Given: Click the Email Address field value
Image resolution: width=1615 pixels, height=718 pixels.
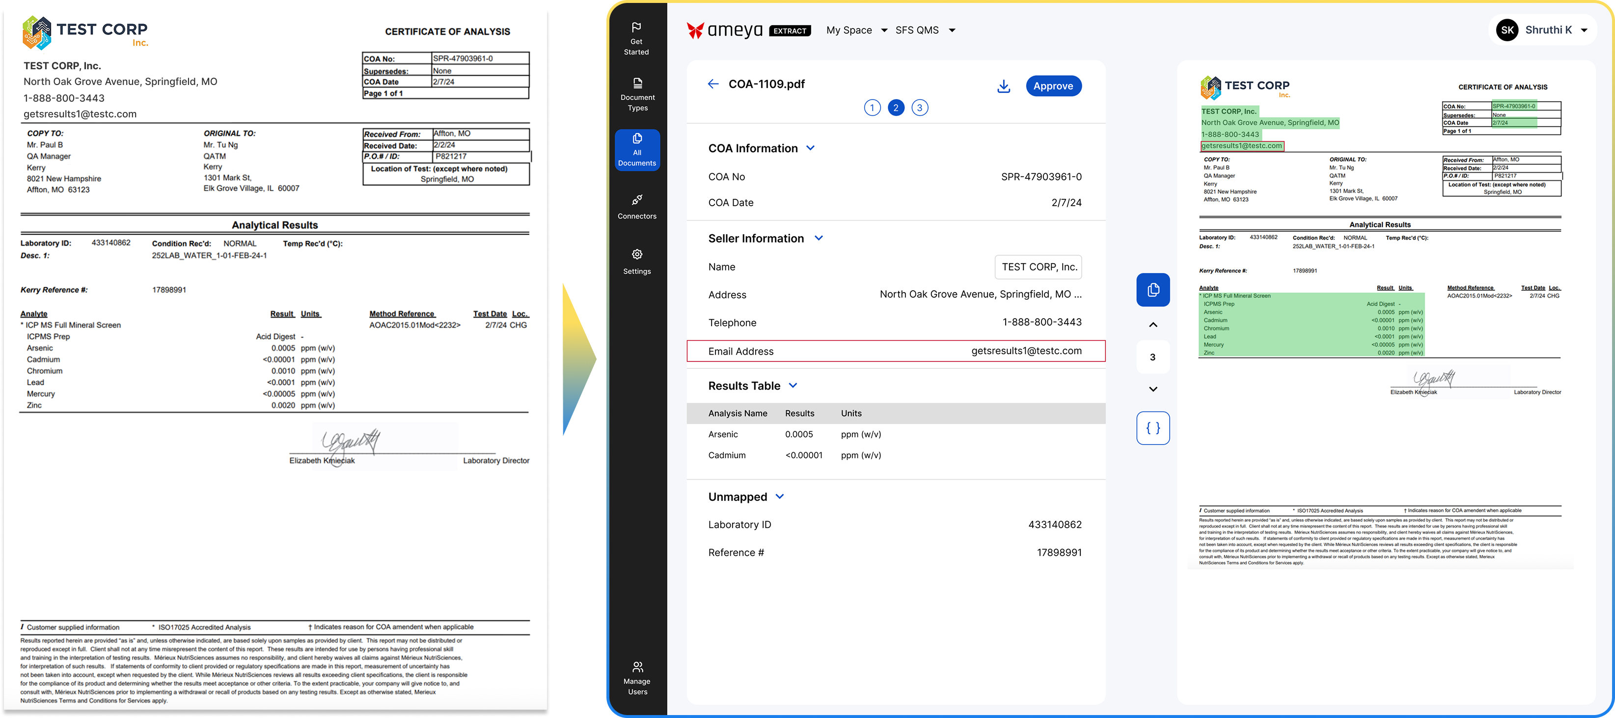Looking at the screenshot, I should coord(1027,351).
